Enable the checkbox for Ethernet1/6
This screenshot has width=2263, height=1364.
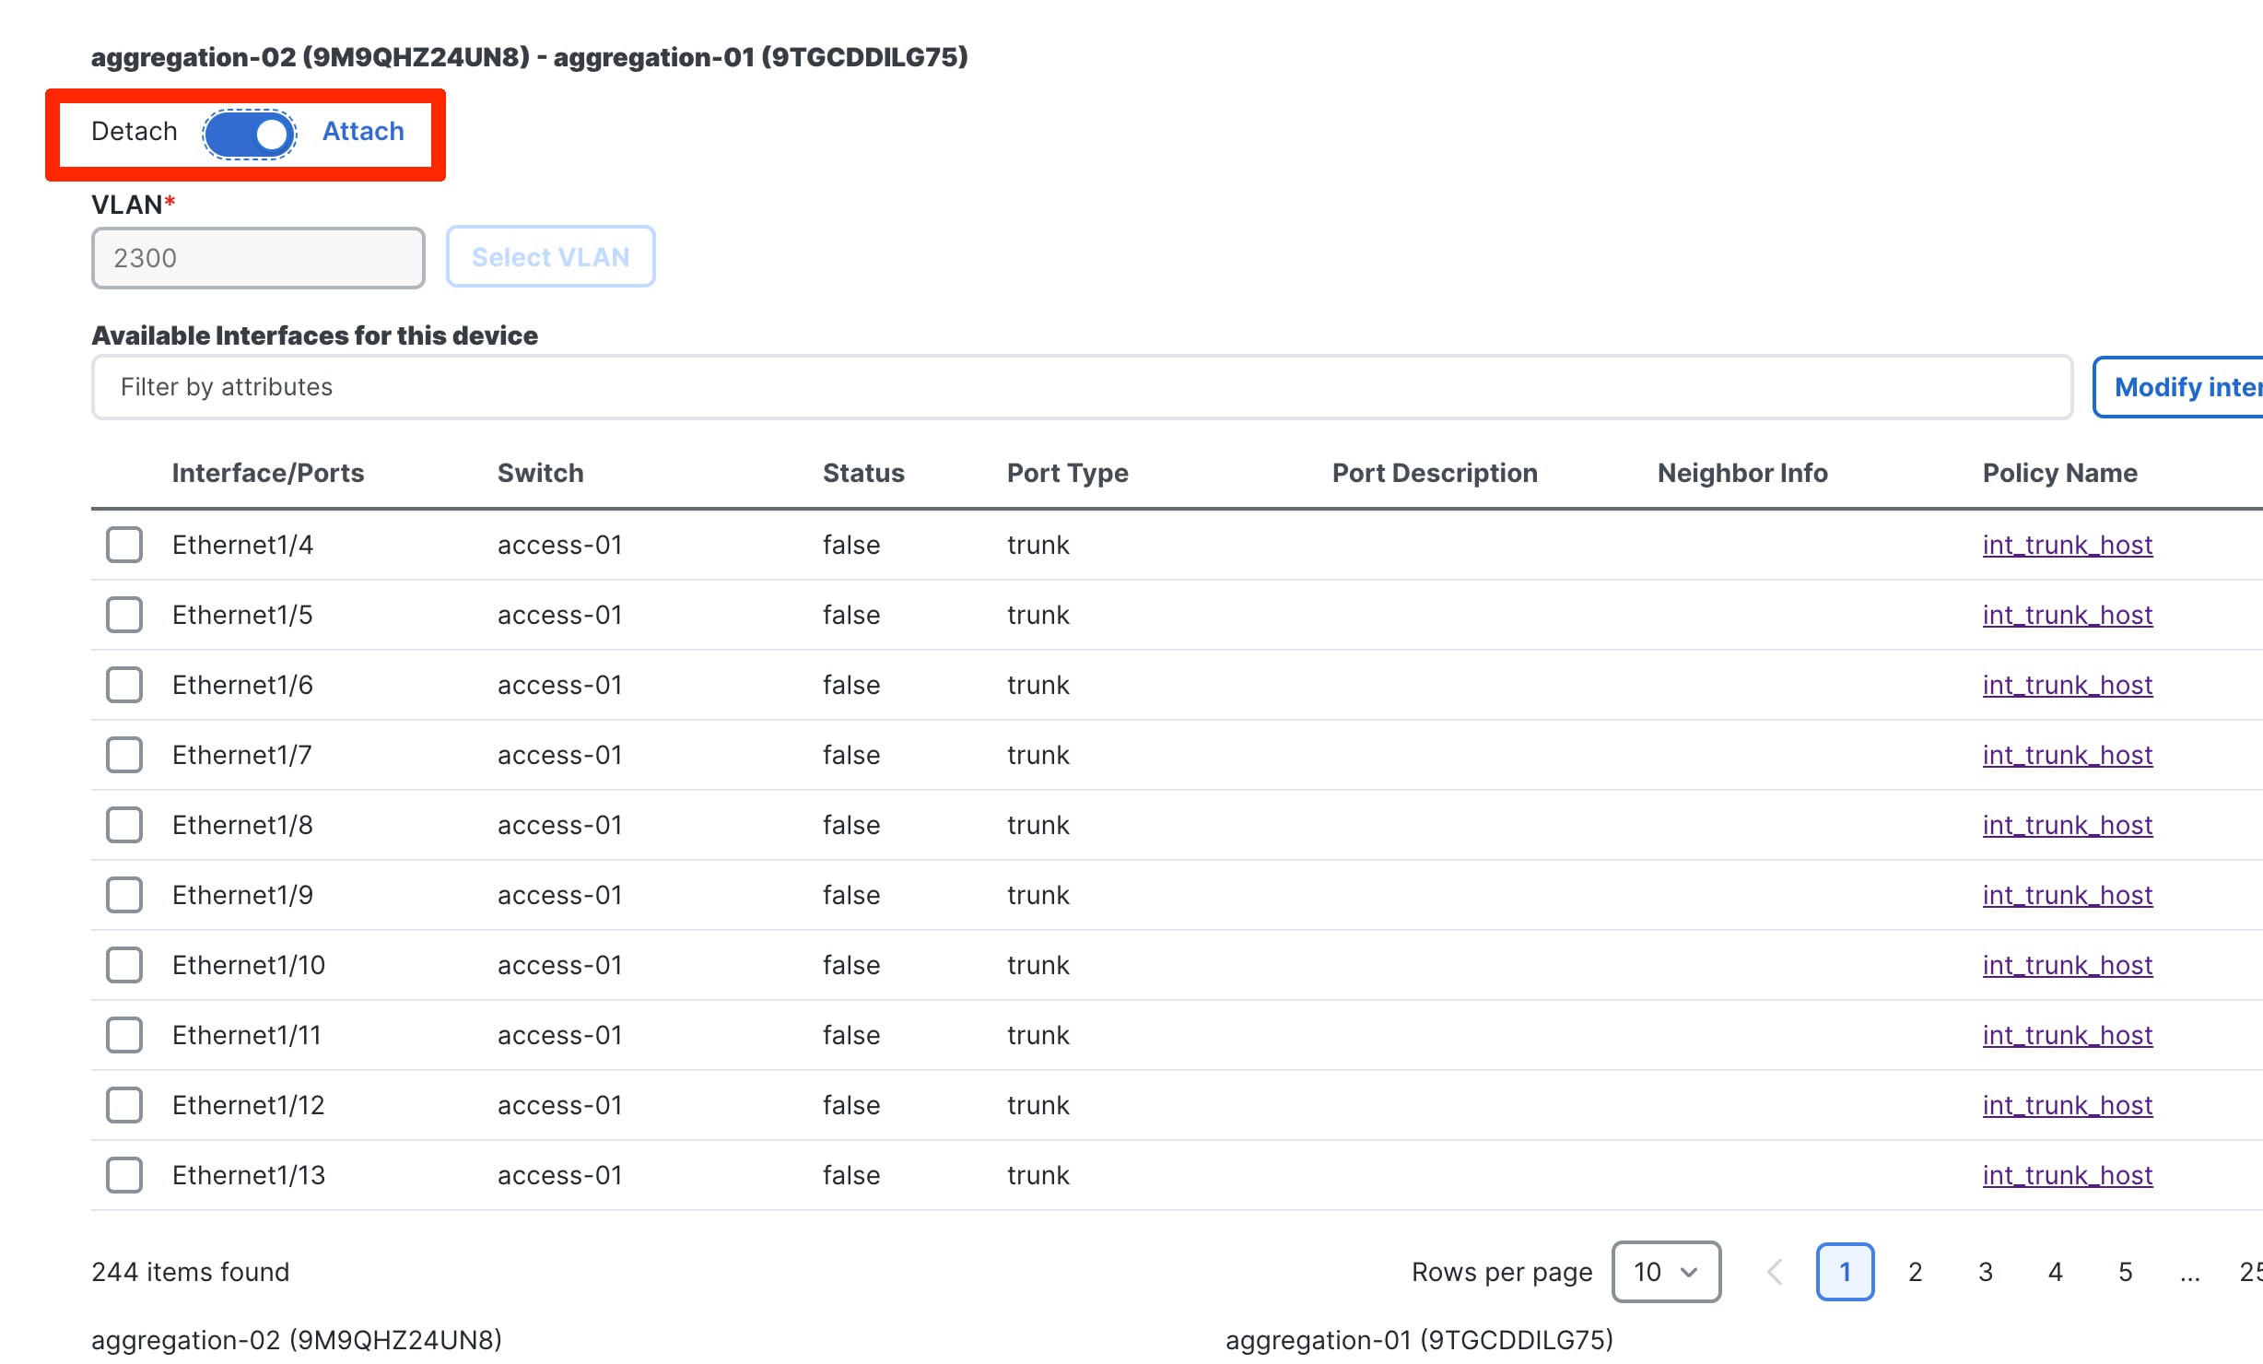click(123, 685)
